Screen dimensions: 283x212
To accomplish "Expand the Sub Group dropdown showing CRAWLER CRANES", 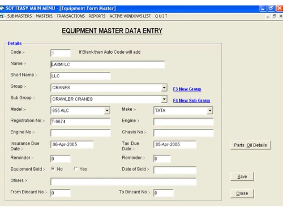I will click(x=164, y=99).
